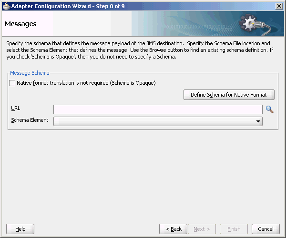This screenshot has height=238, width=286.
Task: Open Help for this wizard step
Action: pyautogui.click(x=20, y=229)
